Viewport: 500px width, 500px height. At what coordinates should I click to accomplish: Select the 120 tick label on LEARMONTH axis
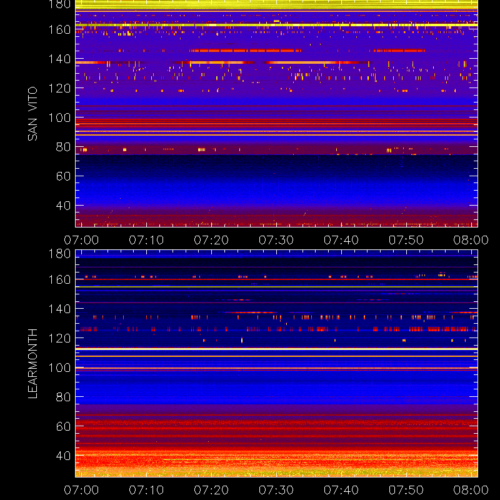click(x=59, y=338)
